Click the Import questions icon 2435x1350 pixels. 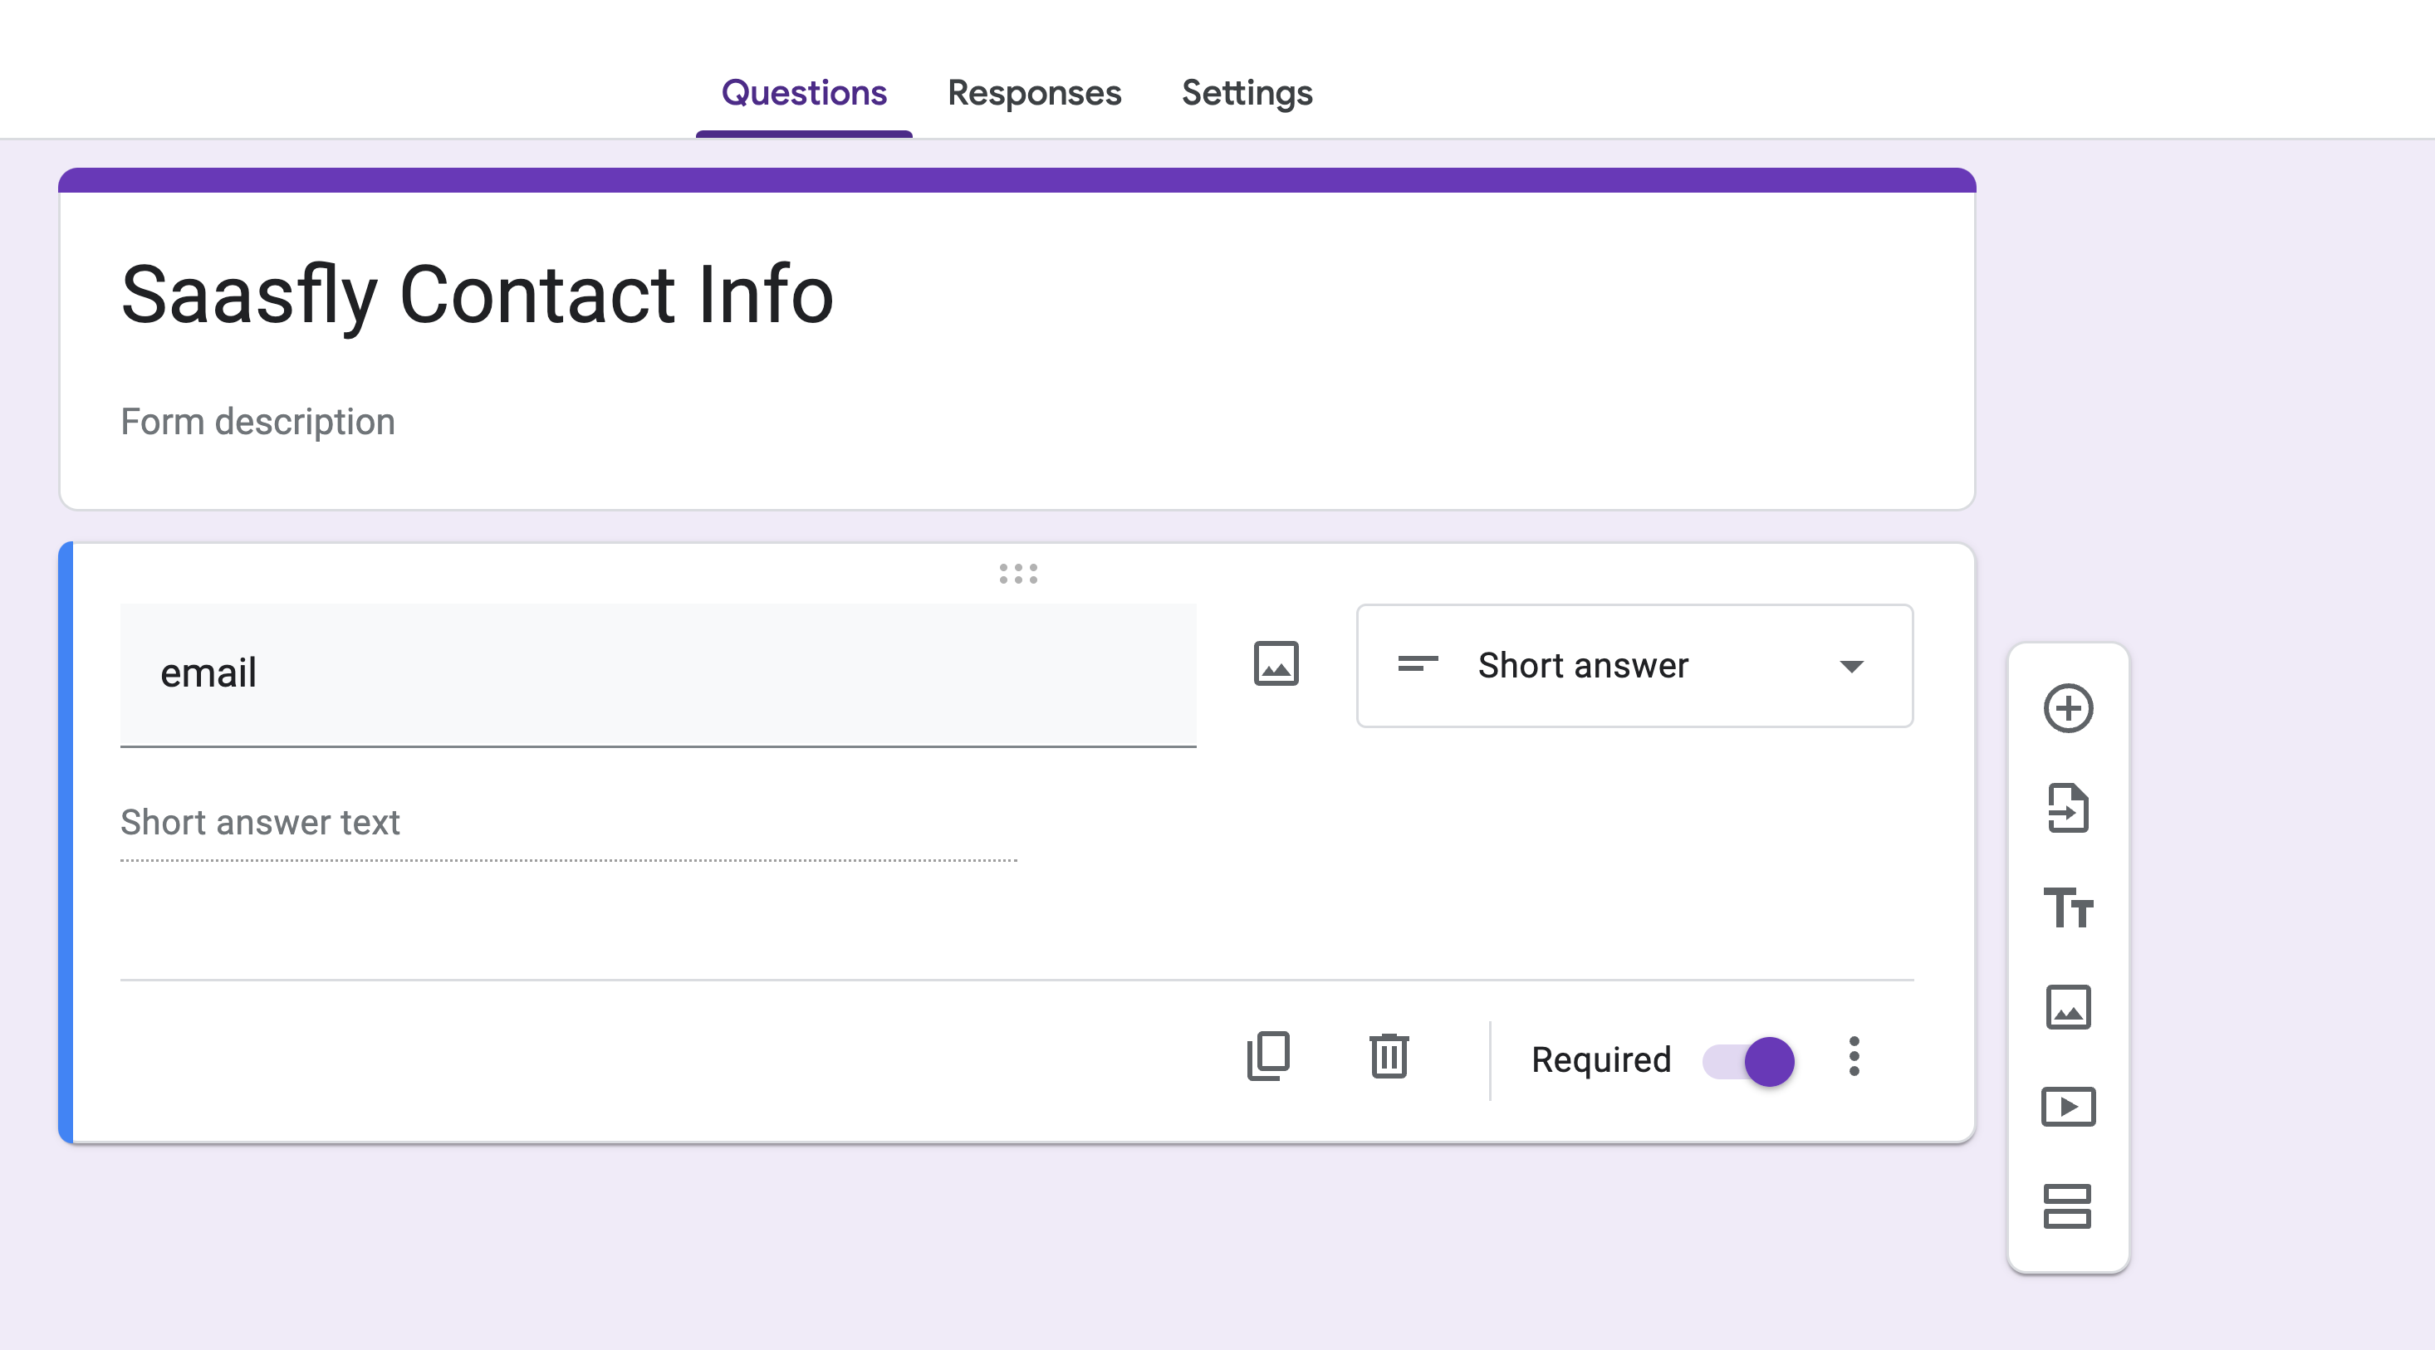tap(2067, 809)
